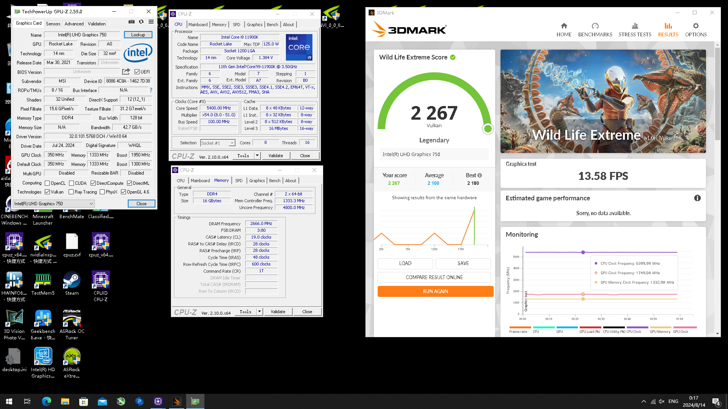Click Bus Interface question mark icon
Image resolution: width=728 pixels, height=409 pixels.
[x=151, y=90]
